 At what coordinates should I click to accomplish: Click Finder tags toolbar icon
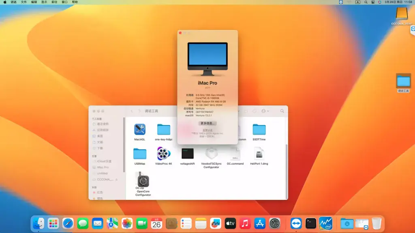tap(255, 111)
